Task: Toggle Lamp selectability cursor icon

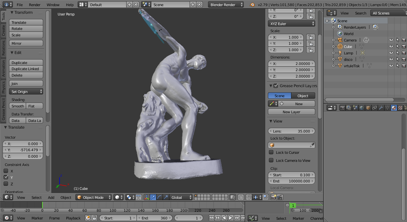Action: click(x=398, y=53)
